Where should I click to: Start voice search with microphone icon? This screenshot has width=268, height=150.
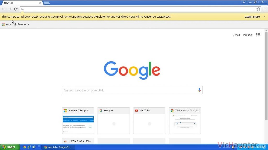(x=199, y=90)
